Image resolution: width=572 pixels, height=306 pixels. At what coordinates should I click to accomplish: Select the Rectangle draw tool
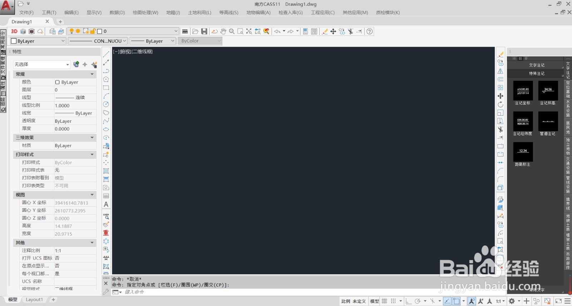point(106,87)
